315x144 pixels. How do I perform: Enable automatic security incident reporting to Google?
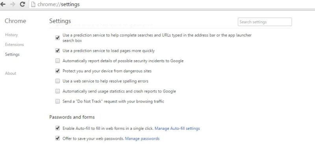(x=57, y=61)
